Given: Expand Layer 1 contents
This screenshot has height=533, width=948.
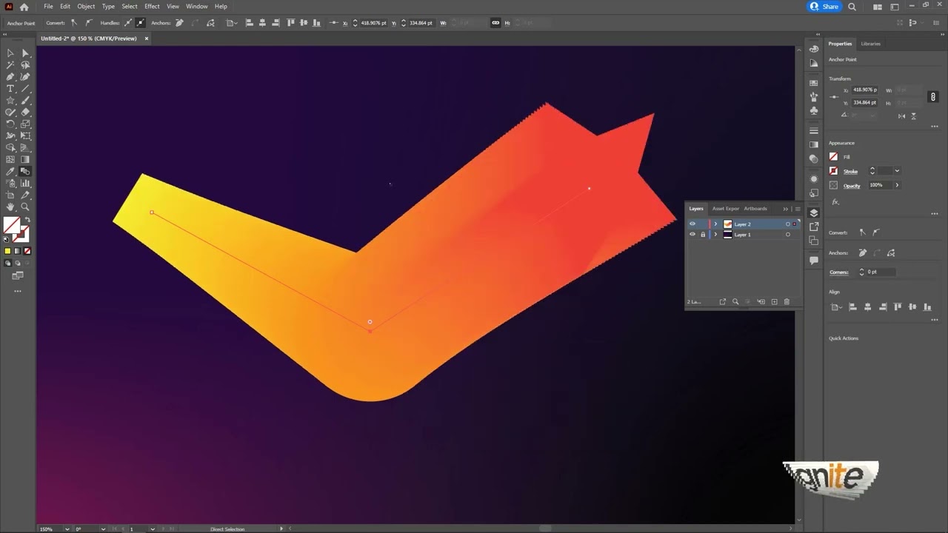Looking at the screenshot, I should (715, 235).
